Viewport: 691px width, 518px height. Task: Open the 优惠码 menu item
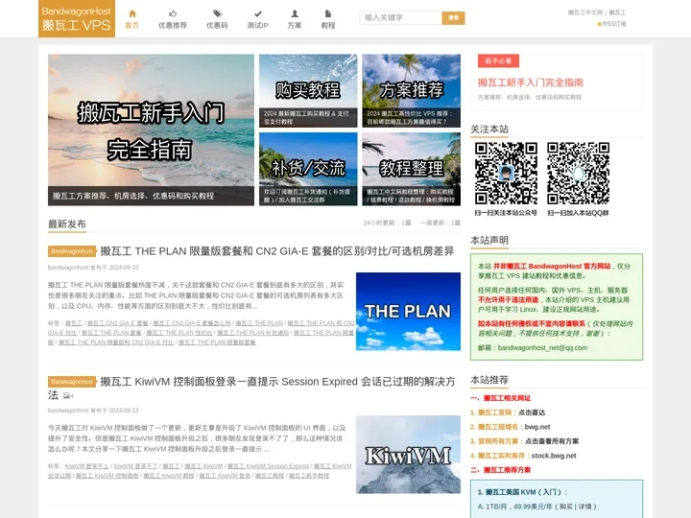(x=217, y=26)
